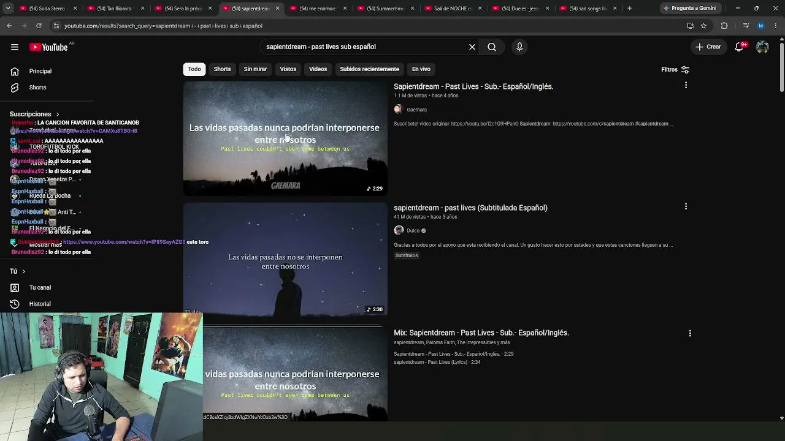
Task: Select the Sin mirar filter chip
Action: (x=255, y=69)
